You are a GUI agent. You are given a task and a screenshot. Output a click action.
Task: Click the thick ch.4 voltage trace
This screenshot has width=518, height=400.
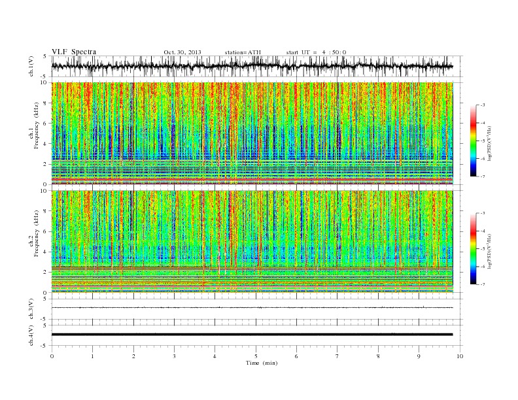point(252,335)
